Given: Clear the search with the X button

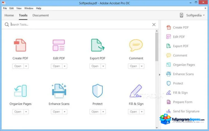Looking at the screenshot, I should (154, 24).
